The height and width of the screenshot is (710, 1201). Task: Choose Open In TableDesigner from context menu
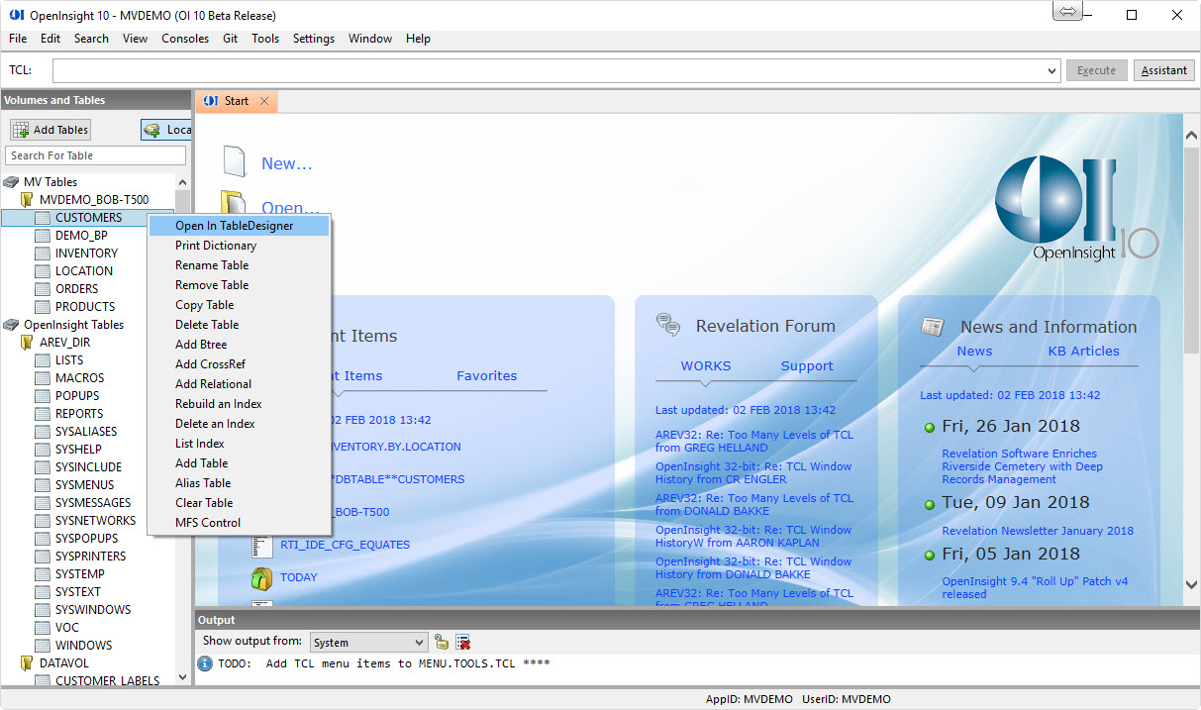click(239, 226)
